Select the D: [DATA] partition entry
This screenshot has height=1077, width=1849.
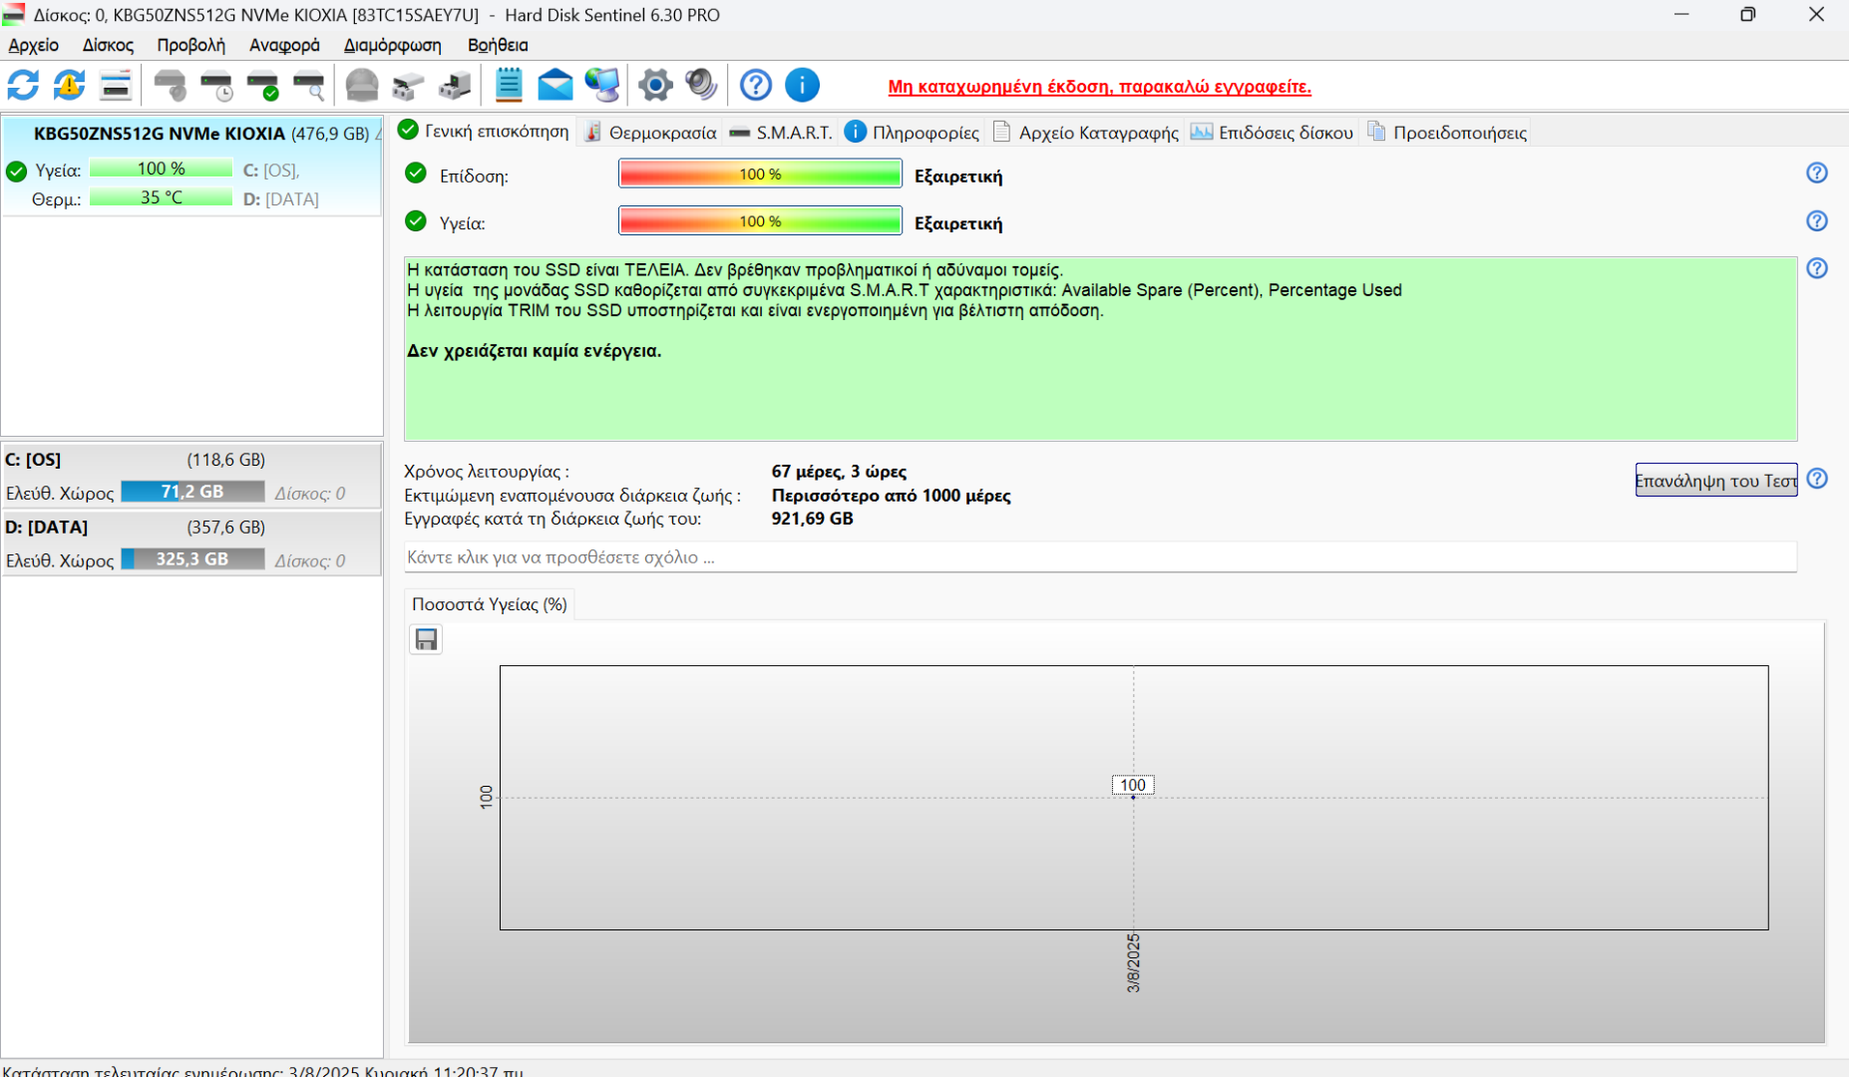191,543
